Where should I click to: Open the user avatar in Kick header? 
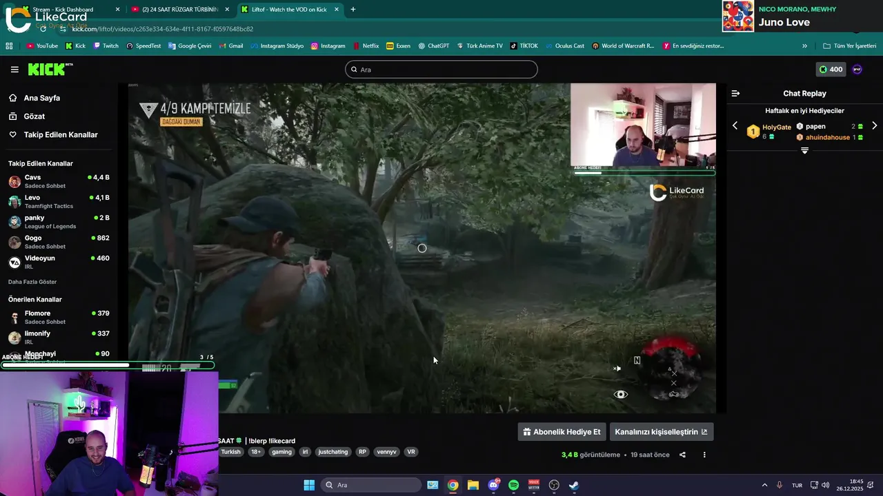coord(857,70)
